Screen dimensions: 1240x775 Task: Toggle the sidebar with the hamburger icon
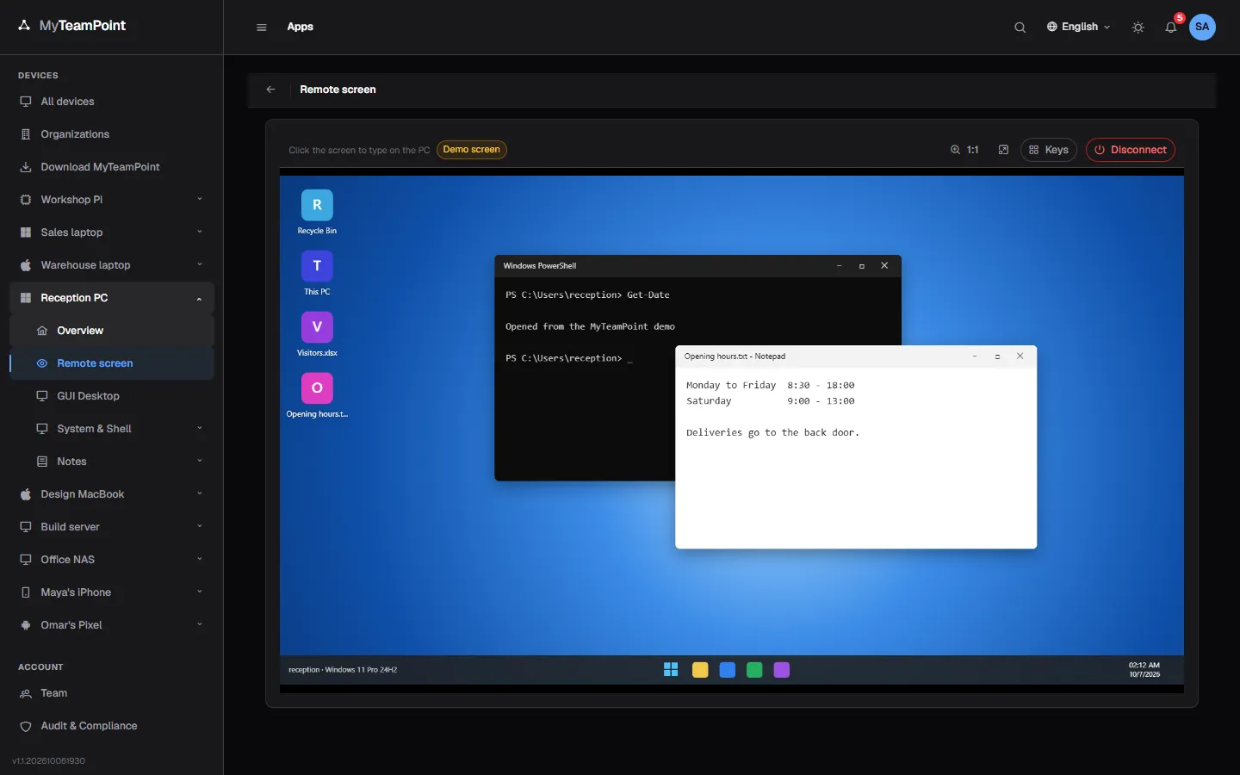[x=262, y=27]
